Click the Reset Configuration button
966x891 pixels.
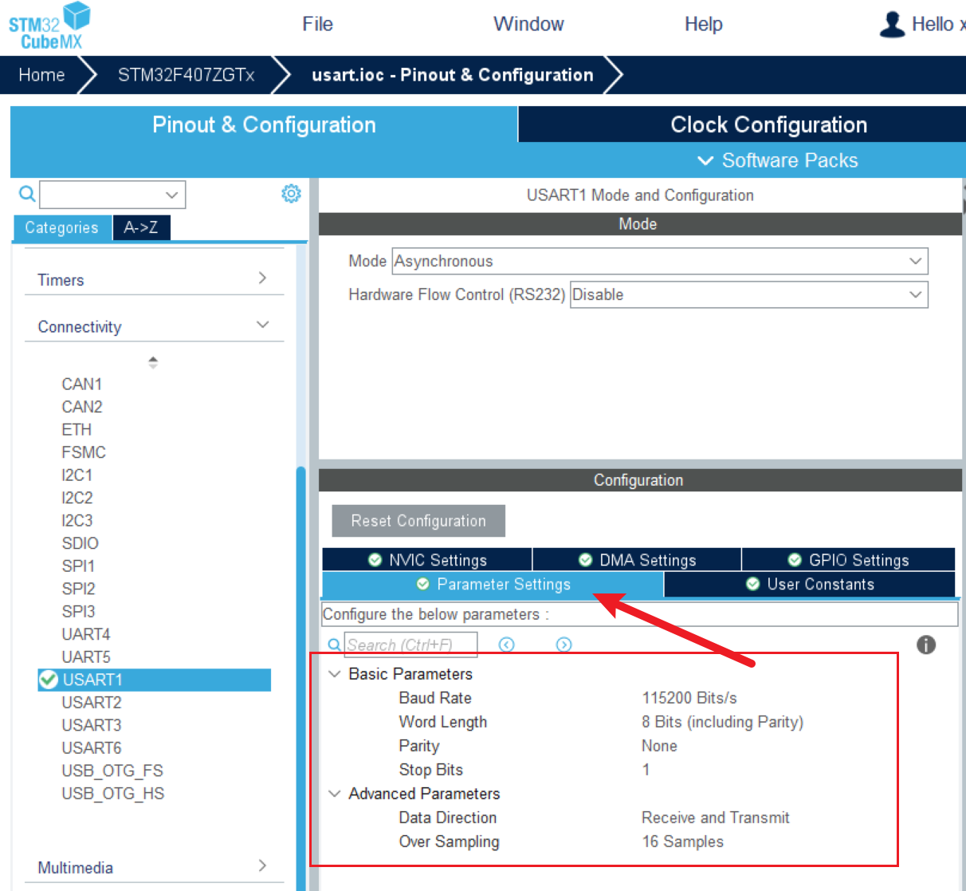click(x=418, y=521)
